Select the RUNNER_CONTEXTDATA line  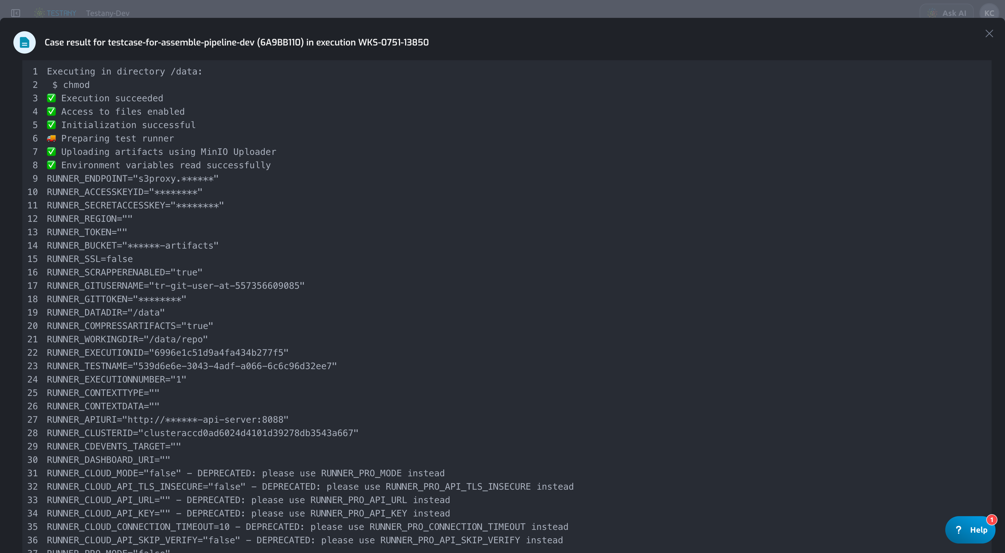click(x=103, y=406)
